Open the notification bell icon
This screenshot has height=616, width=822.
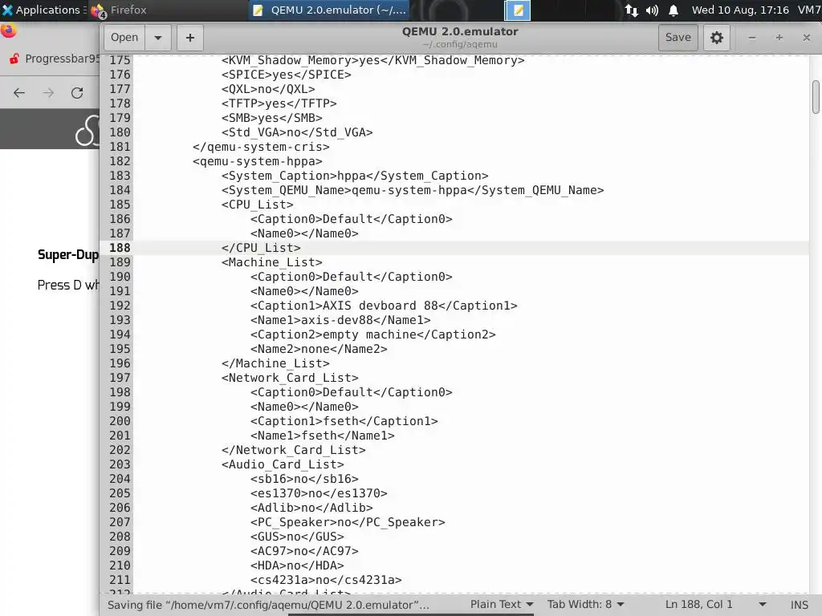coord(673,10)
